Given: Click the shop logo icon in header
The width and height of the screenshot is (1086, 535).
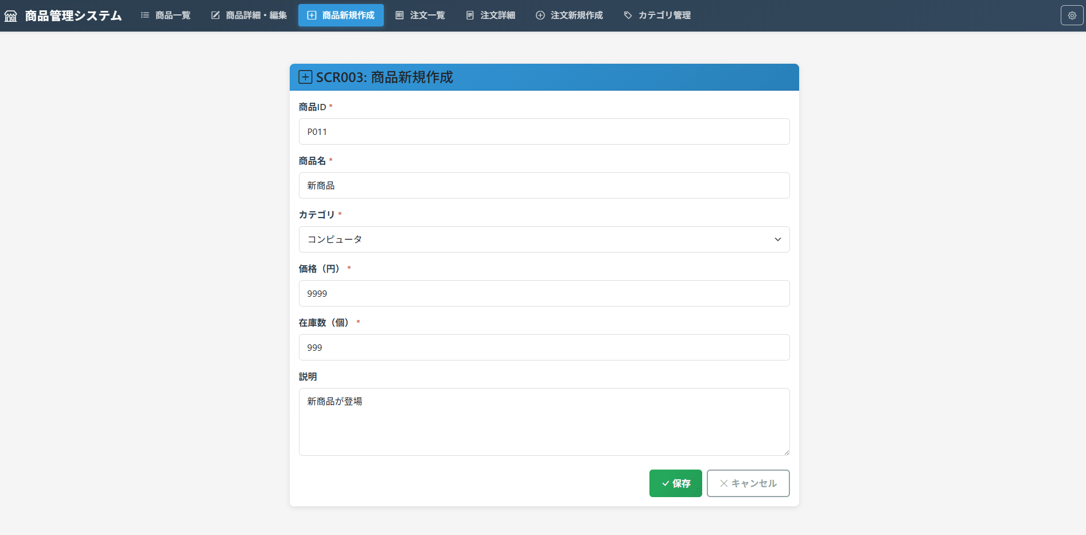Looking at the screenshot, I should [x=11, y=15].
